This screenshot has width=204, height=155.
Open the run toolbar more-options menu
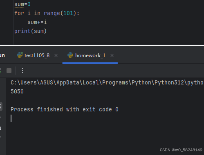click(22, 71)
